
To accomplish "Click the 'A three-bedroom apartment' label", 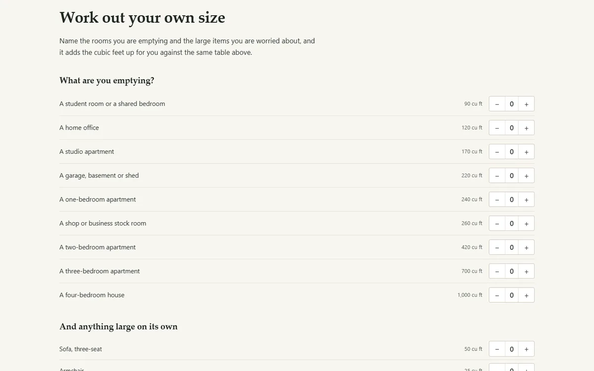I will pos(99,271).
